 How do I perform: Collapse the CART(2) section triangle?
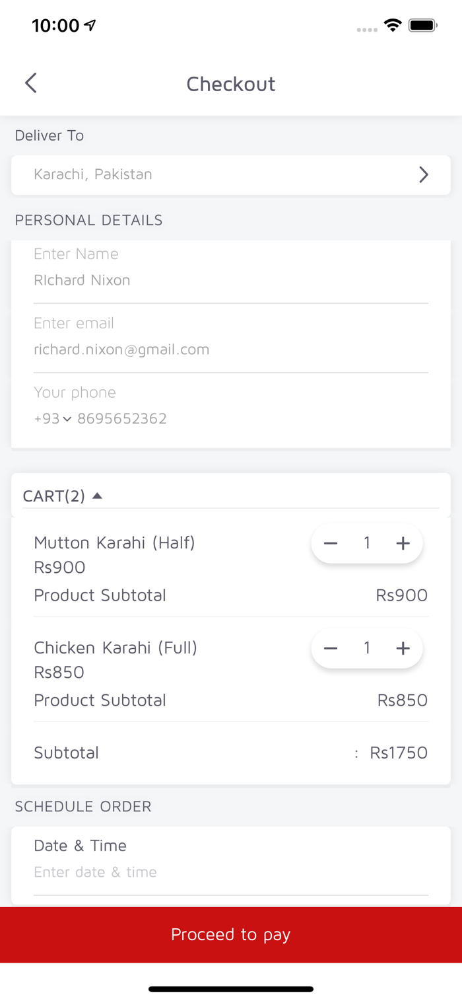coord(98,496)
